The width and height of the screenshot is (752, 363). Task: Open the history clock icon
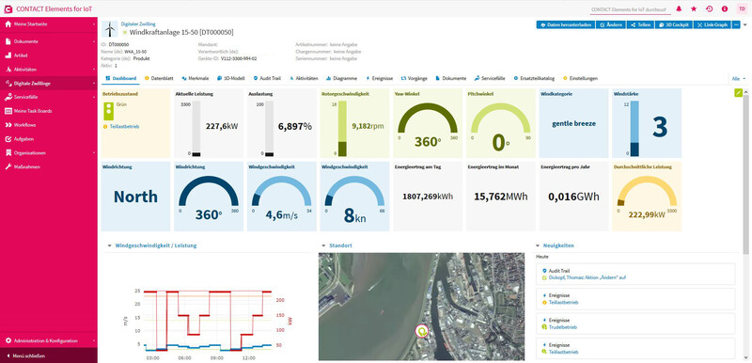coord(710,8)
